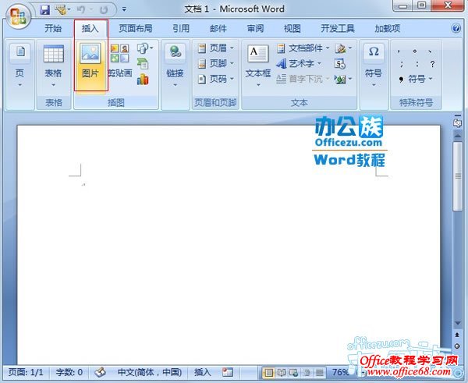Switch to Draft view
The width and height of the screenshot is (468, 383).
pos(319,373)
